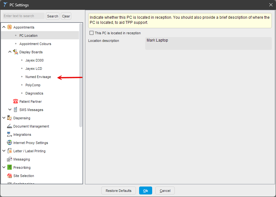This screenshot has height=197, width=276.
Task: Open Appointment Colours settings
Action: [x=35, y=44]
